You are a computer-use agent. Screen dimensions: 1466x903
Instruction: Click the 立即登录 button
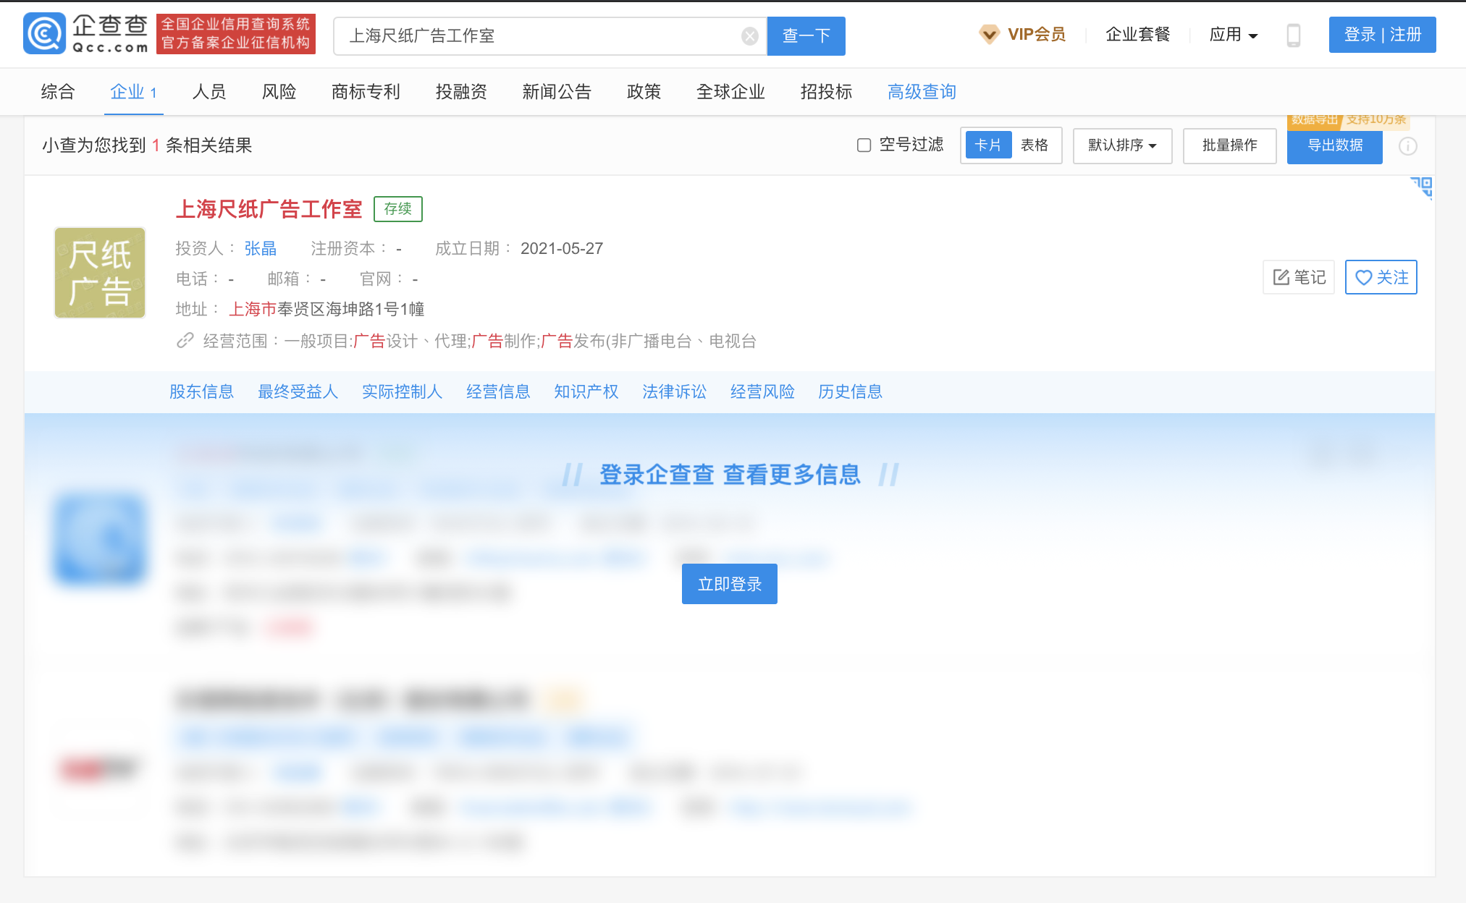tap(729, 584)
